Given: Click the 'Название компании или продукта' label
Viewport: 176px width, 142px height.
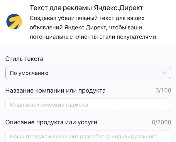Looking at the screenshot, I should [x=55, y=91].
